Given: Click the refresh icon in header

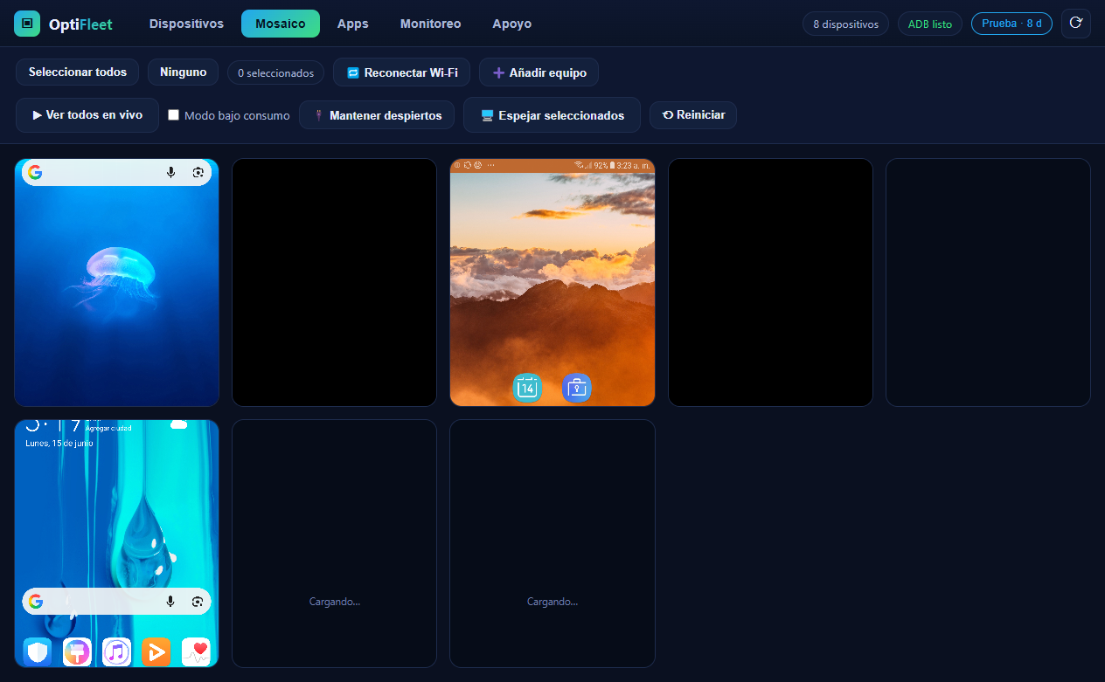Looking at the screenshot, I should 1076,24.
